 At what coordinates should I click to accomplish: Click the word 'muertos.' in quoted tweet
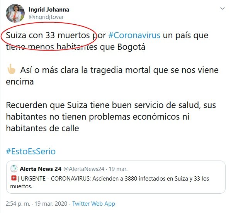[x=21, y=186]
